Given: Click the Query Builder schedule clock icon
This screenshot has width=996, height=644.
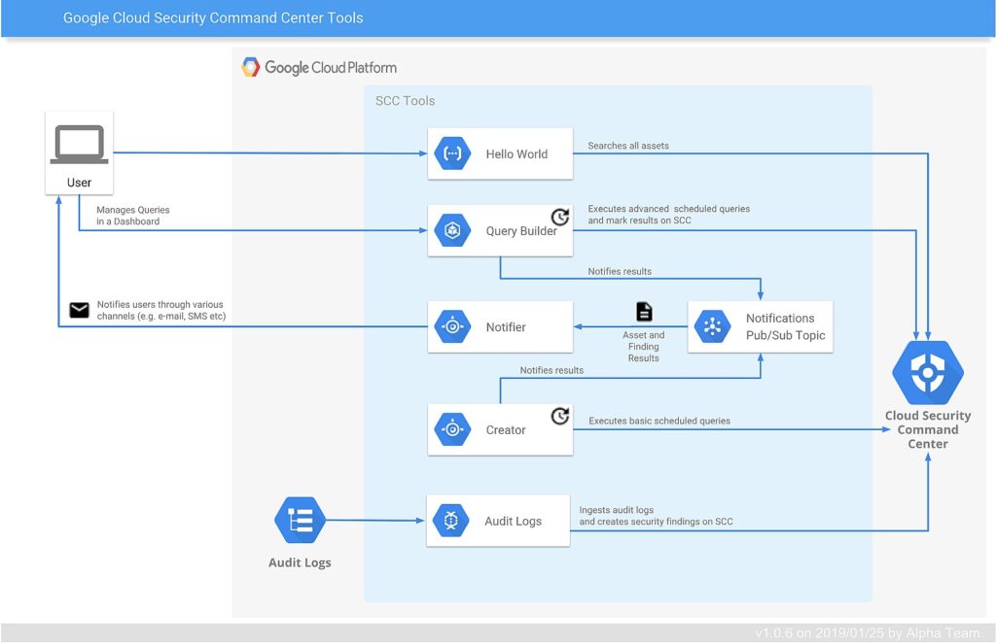Looking at the screenshot, I should (x=559, y=217).
